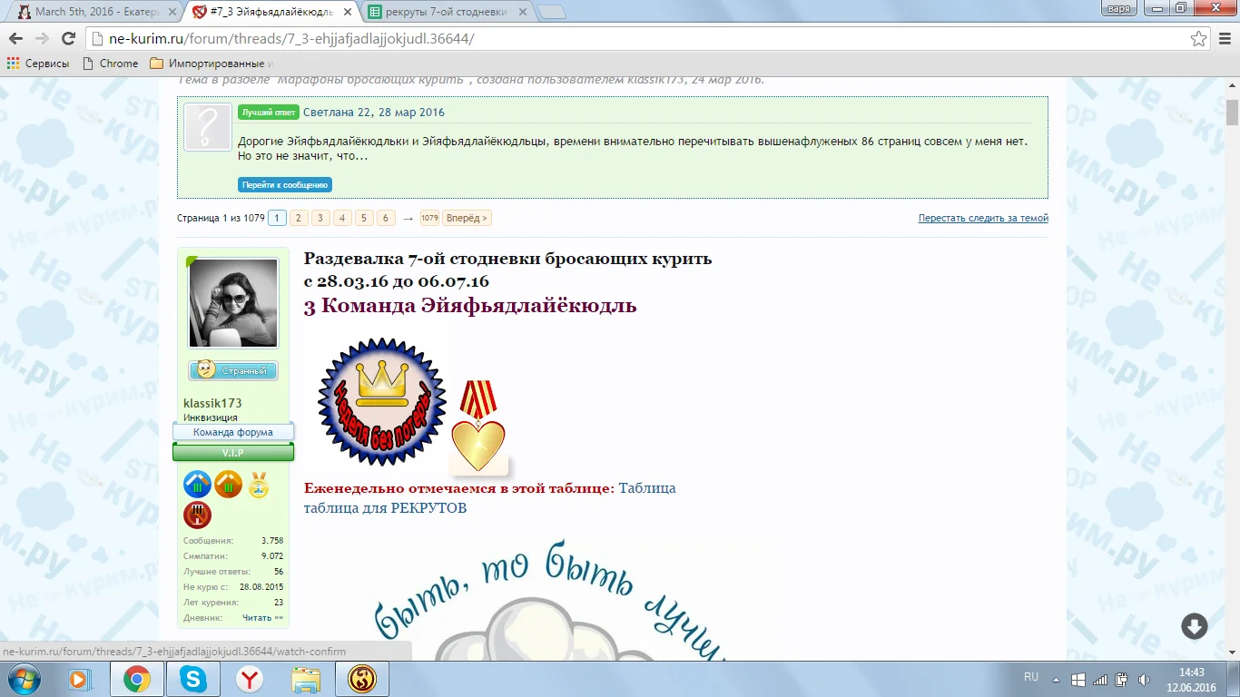Open the Таблица link
Viewport: 1240px width, 697px height.
pyautogui.click(x=647, y=488)
